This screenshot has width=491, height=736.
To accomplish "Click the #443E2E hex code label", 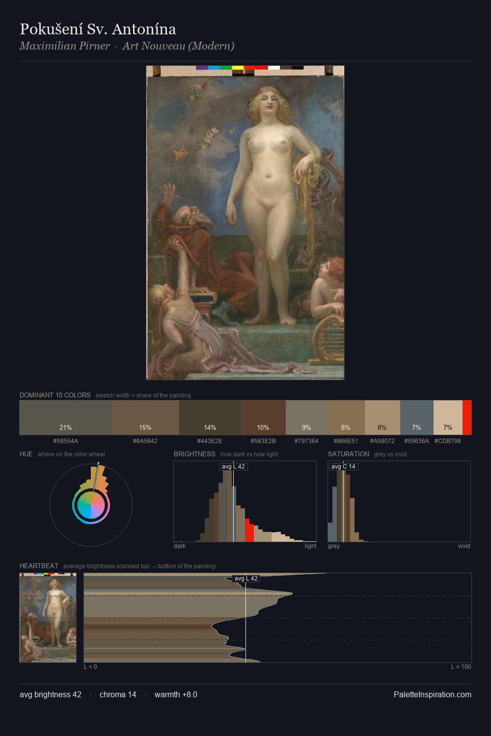I will coord(210,441).
